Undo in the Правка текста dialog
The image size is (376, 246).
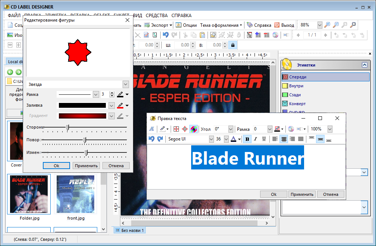point(152,139)
